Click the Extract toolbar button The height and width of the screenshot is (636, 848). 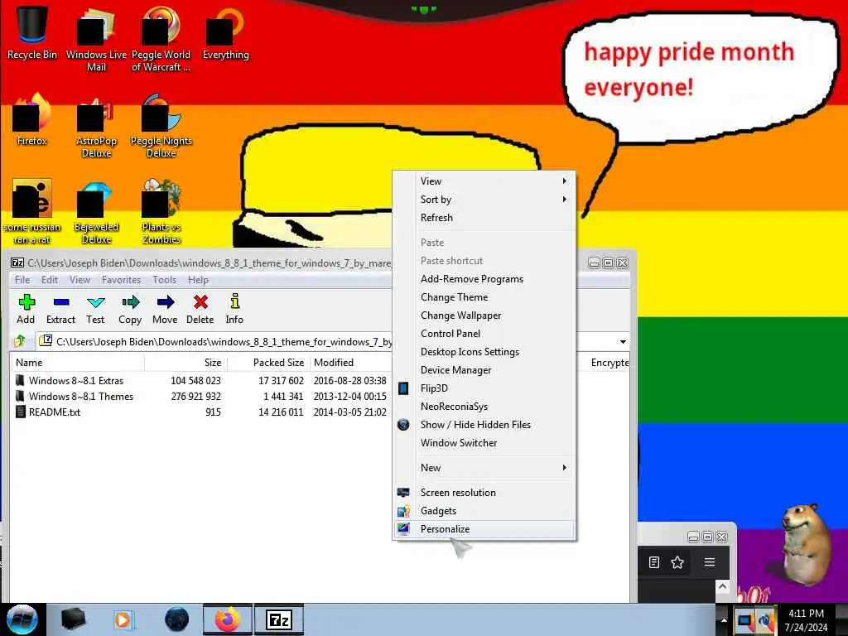(60, 310)
